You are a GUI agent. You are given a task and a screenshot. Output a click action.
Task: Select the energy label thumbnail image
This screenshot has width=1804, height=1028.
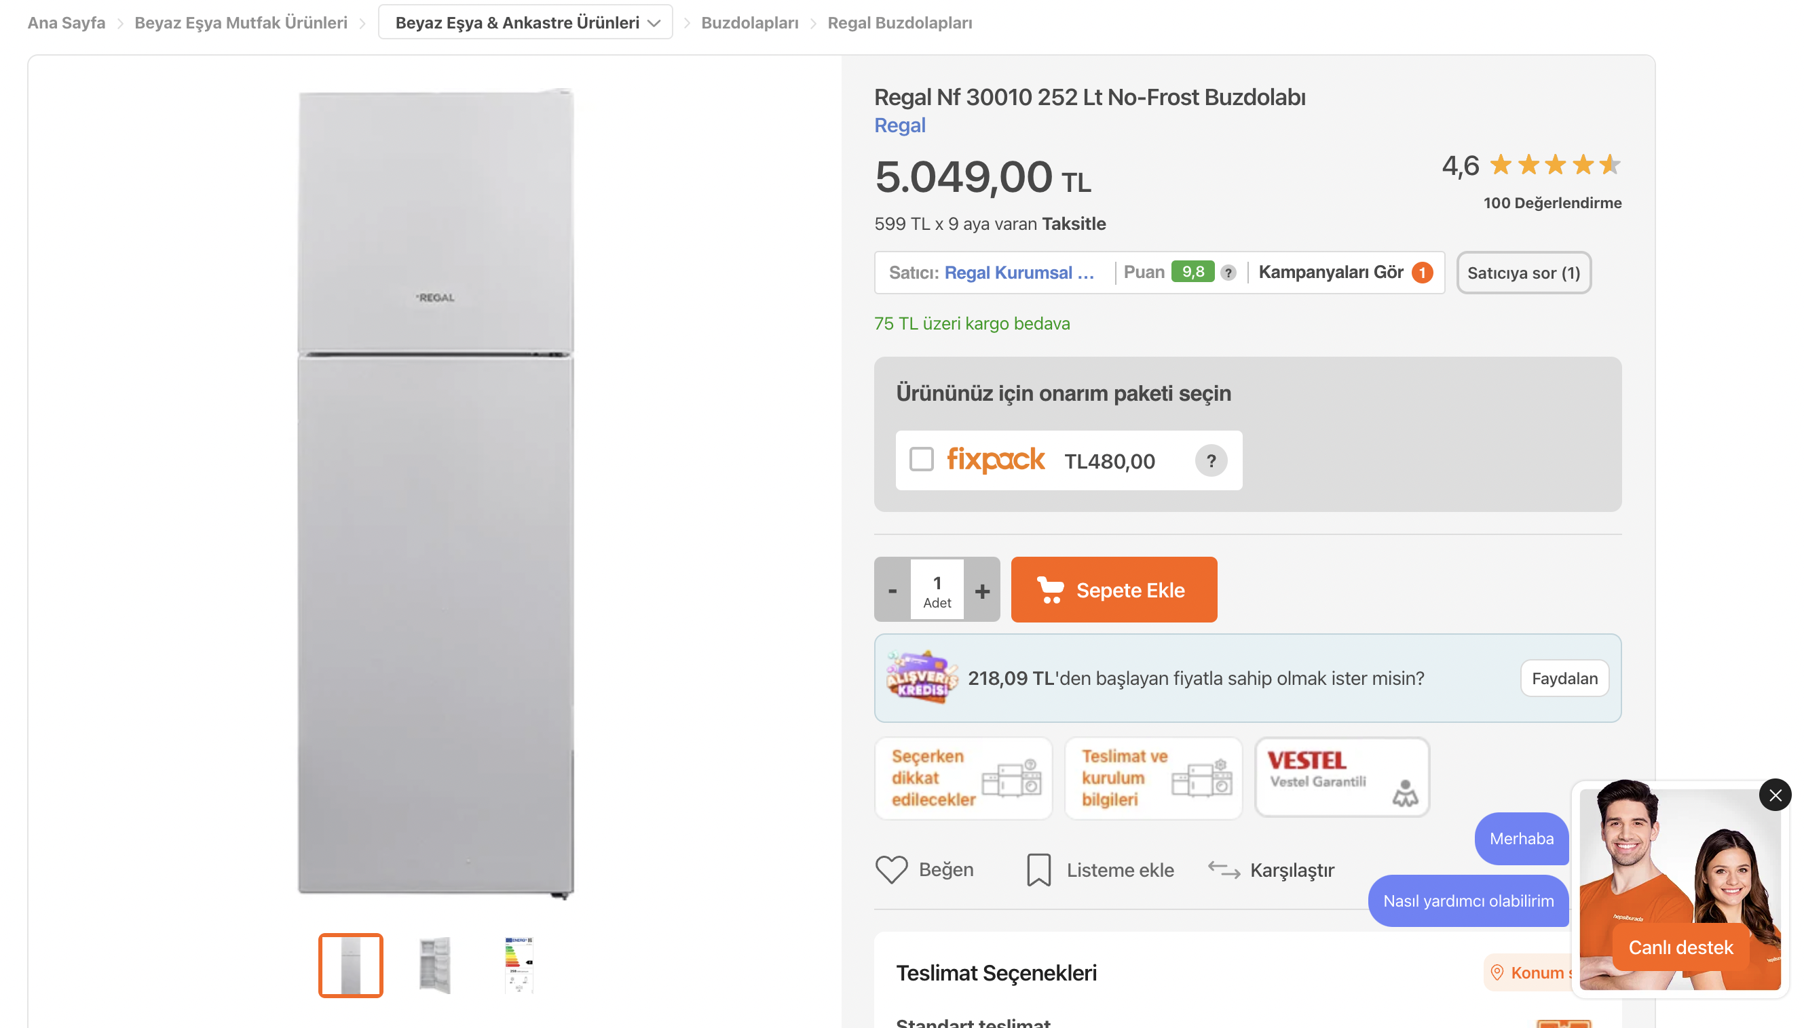point(519,965)
